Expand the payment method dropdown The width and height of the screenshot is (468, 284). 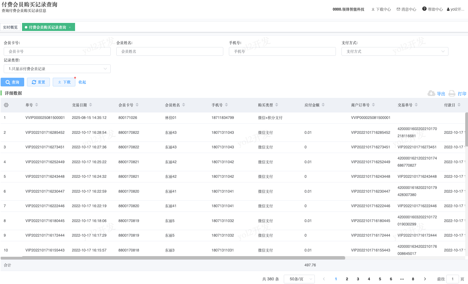(x=395, y=51)
